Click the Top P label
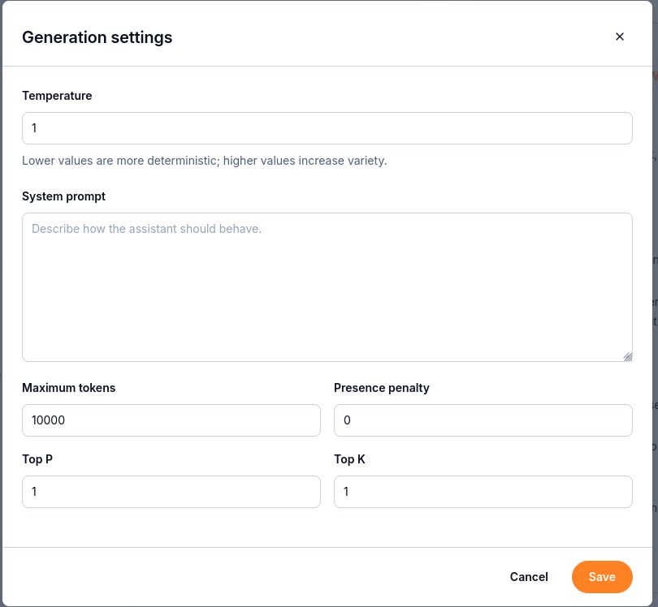This screenshot has height=607, width=658. (x=37, y=459)
